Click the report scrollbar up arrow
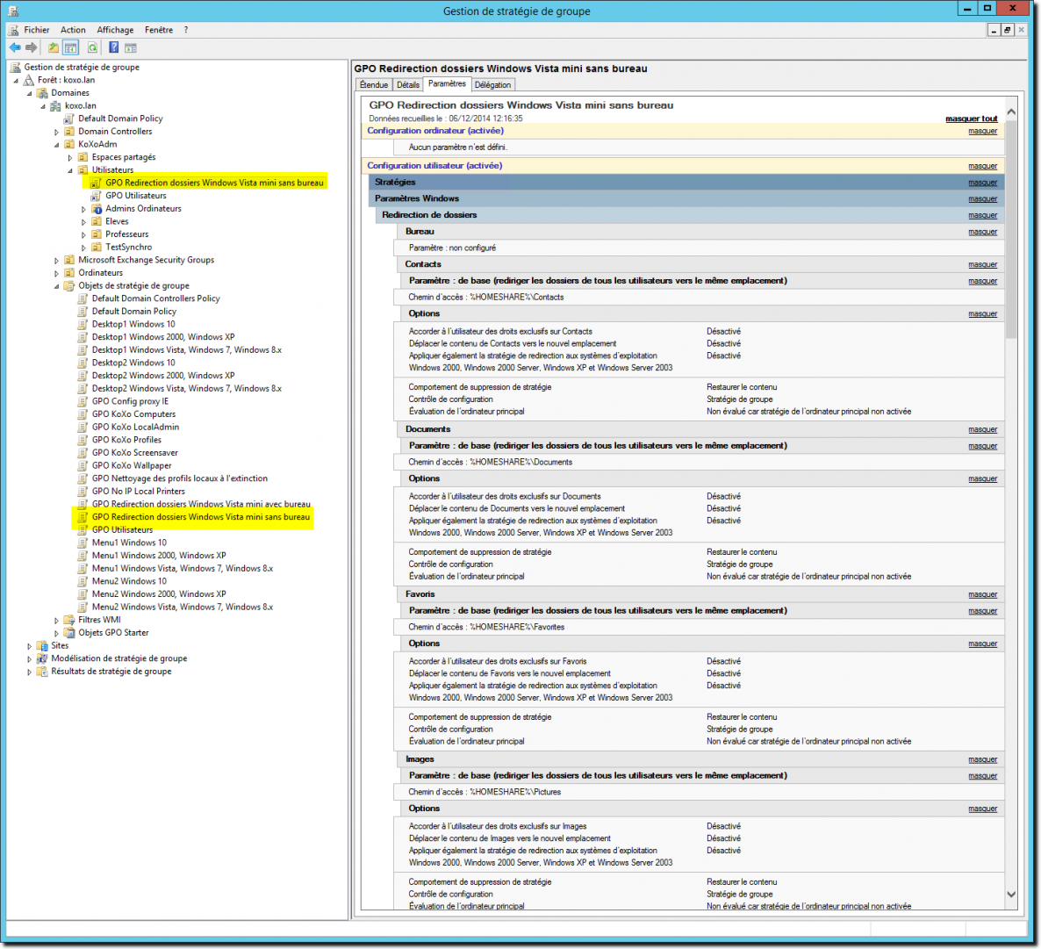Screen dimensions: 1041x949 tap(1011, 112)
